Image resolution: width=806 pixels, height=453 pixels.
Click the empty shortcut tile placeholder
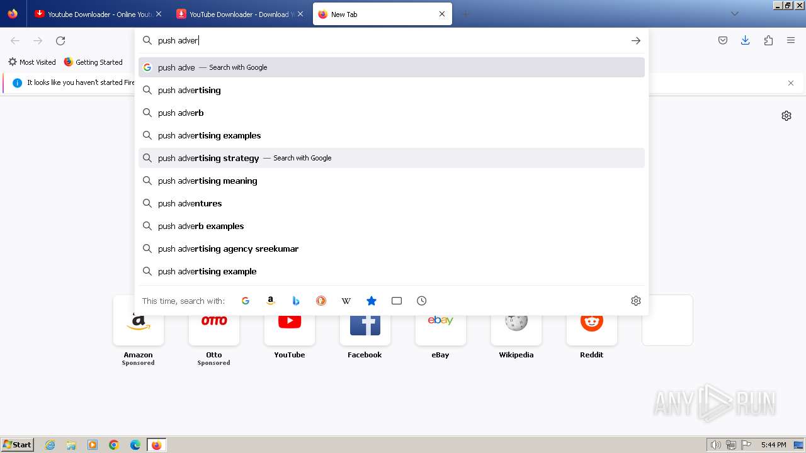coord(667,320)
